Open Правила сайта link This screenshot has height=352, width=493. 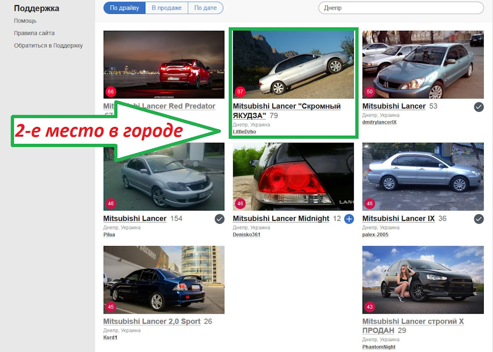[34, 33]
